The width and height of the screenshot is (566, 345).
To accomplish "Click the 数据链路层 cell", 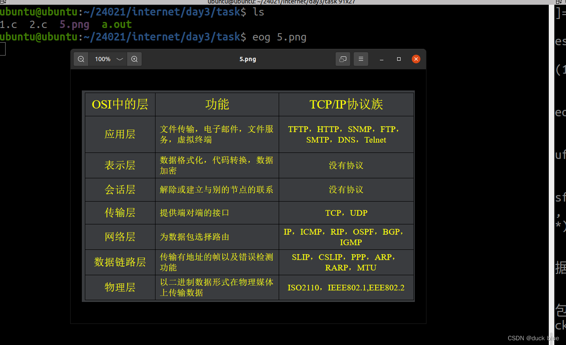I will [120, 262].
